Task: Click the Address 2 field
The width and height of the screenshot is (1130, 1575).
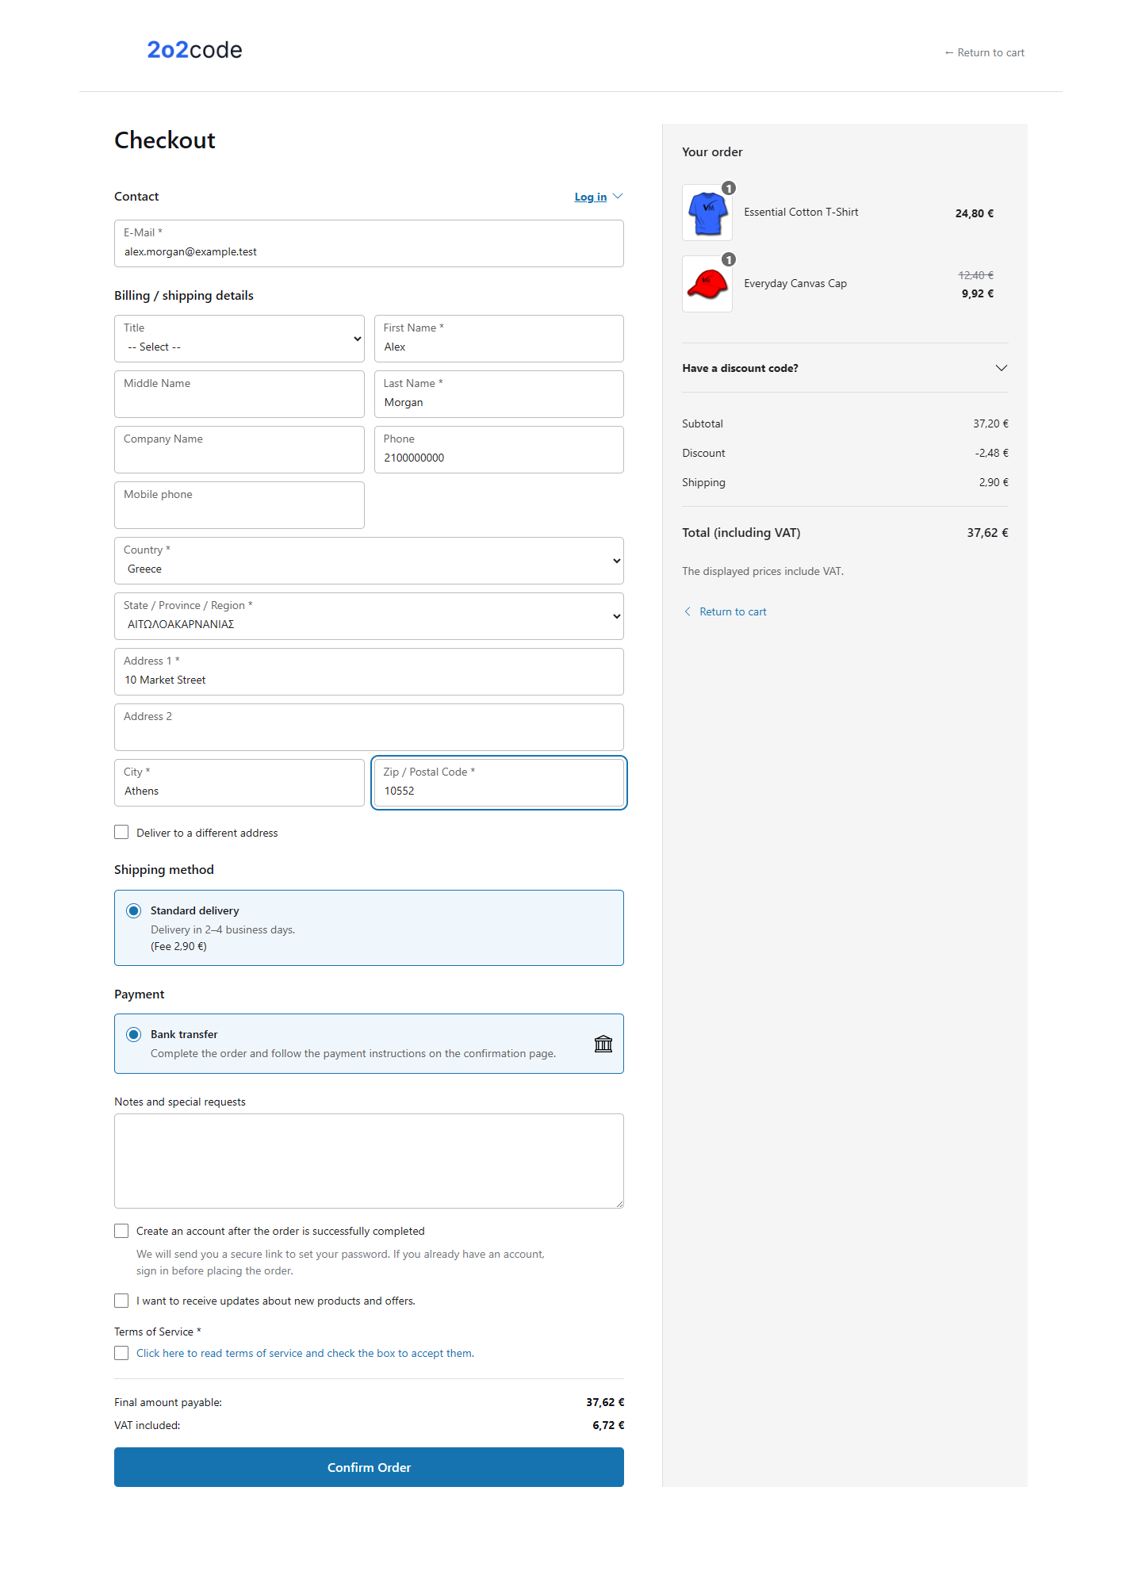Action: [369, 727]
